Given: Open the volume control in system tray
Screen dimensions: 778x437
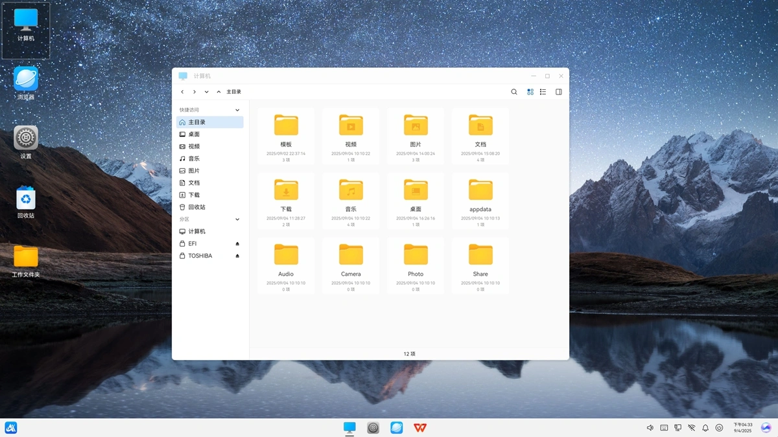Looking at the screenshot, I should (650, 428).
